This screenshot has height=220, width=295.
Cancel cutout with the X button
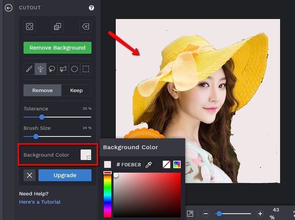tap(29, 175)
